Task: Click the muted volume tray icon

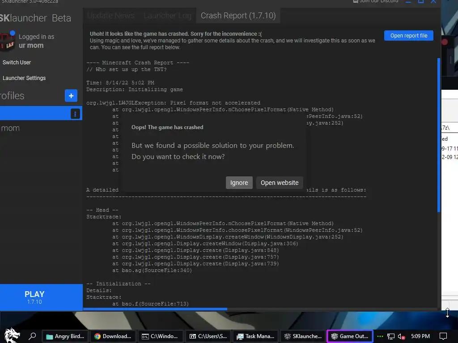Action: pos(401,337)
